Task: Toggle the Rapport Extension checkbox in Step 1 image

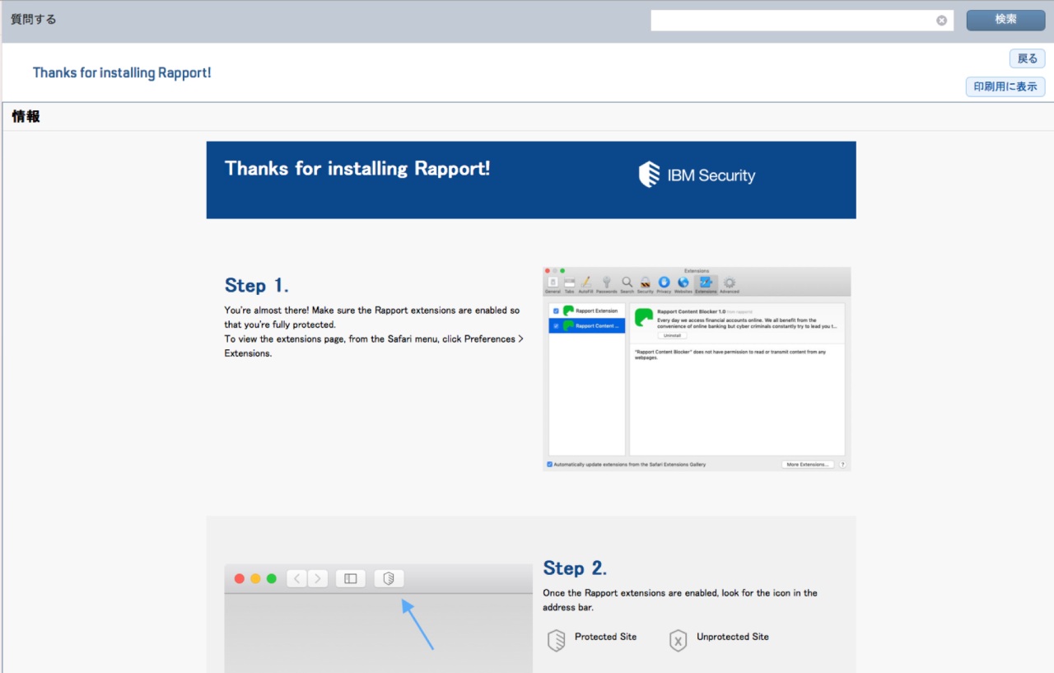Action: tap(556, 311)
